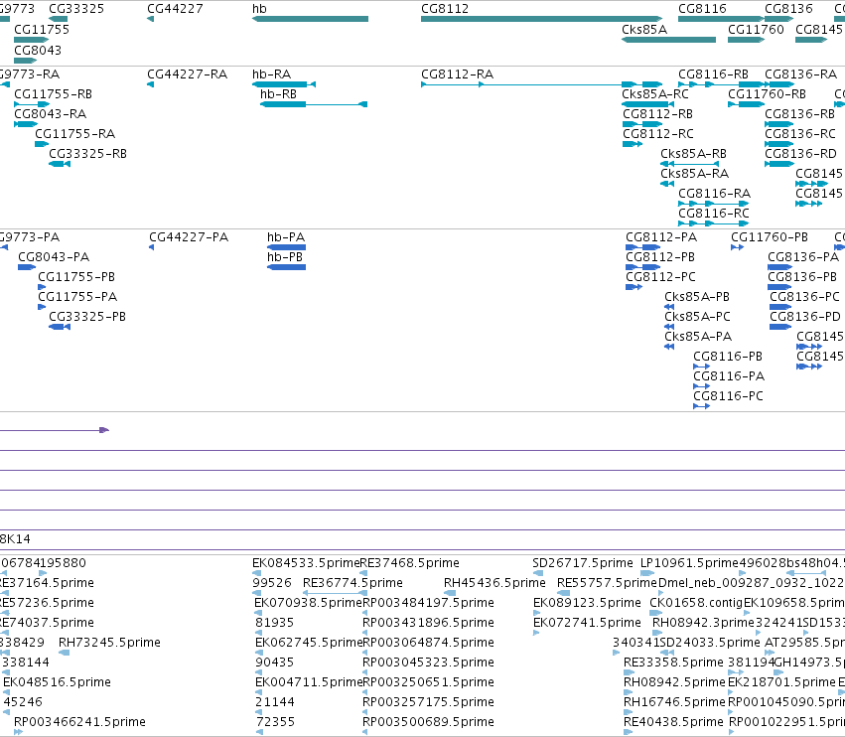Select the CG11760-PB protein label
The width and height of the screenshot is (845, 737).
tap(770, 237)
